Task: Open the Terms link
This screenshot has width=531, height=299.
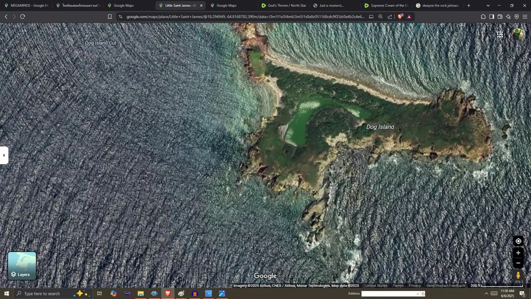Action: pos(398,286)
